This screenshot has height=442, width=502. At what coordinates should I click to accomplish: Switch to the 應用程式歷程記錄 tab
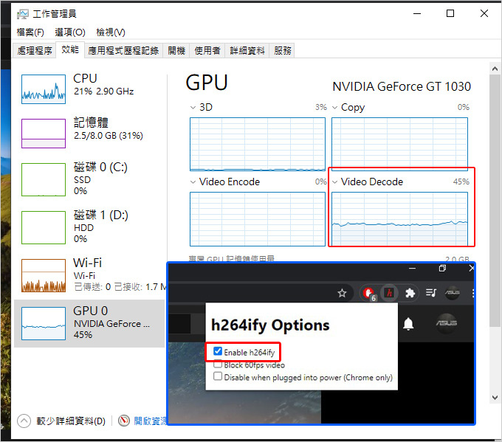coord(123,51)
